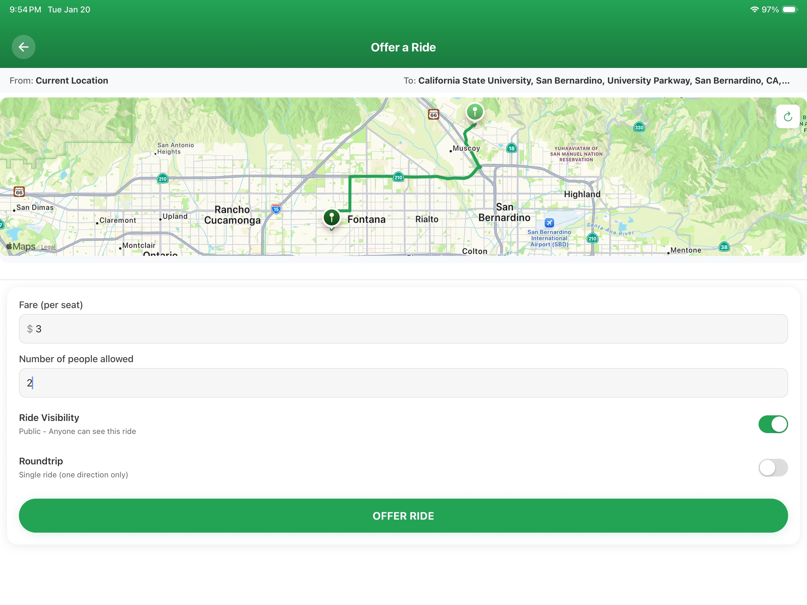Tap the Offer a Ride title
Screen dimensions: 807x605
(x=403, y=47)
